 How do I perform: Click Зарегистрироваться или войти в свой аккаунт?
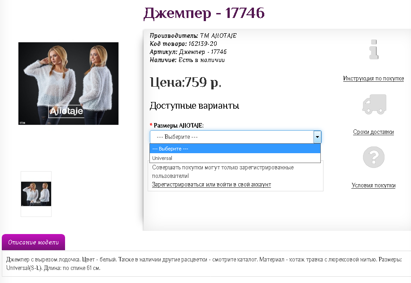[x=211, y=185]
